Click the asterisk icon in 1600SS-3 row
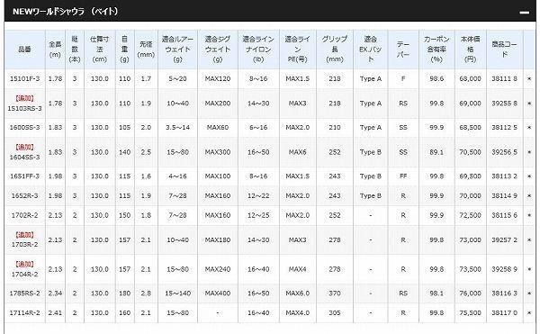Image resolution: width=540 pixels, height=334 pixels. (529, 128)
